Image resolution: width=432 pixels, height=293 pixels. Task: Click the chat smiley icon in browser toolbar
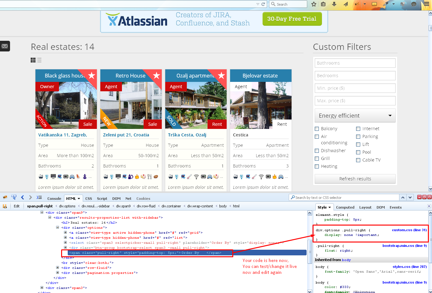[x=414, y=4]
